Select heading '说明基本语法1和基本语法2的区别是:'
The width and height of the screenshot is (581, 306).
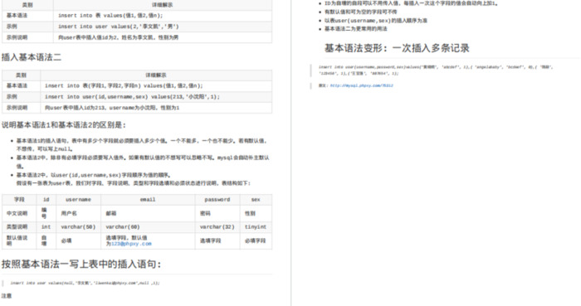point(63,125)
